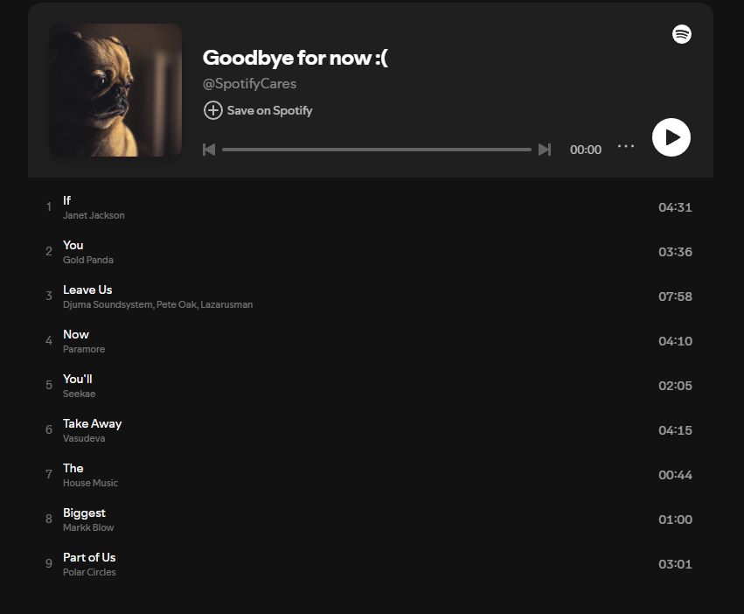Open artist Polar Circles
Viewport: 744px width, 614px height.
[89, 572]
